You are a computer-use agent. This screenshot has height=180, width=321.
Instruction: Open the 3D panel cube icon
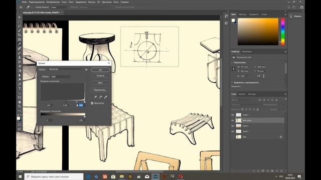(x=226, y=23)
